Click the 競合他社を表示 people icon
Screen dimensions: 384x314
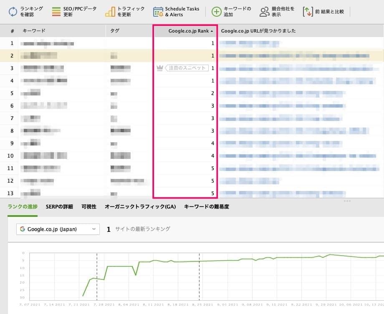(264, 12)
